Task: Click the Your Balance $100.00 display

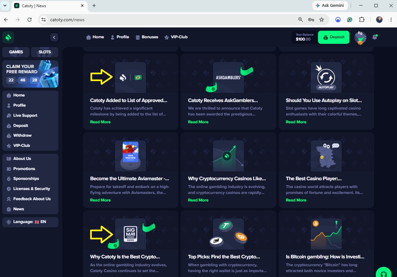Action: click(304, 37)
